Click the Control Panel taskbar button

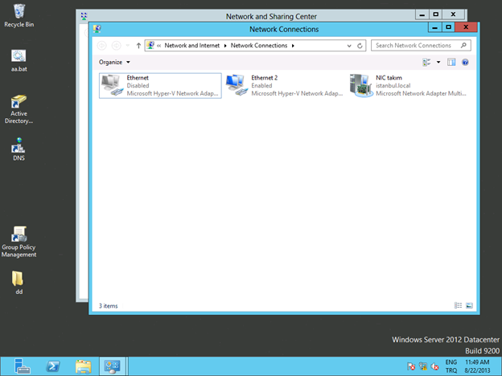point(113,366)
